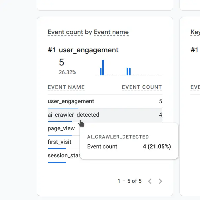Click the count value 5 for user_engagement
Viewport: 200px width, 200px height.
(161, 101)
